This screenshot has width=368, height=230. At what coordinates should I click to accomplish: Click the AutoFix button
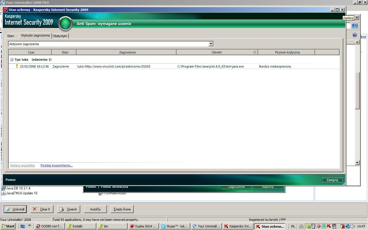[x=95, y=209]
